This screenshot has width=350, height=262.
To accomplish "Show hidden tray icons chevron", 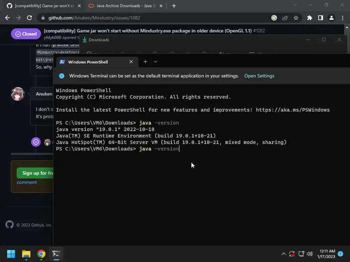I will pos(283,254).
